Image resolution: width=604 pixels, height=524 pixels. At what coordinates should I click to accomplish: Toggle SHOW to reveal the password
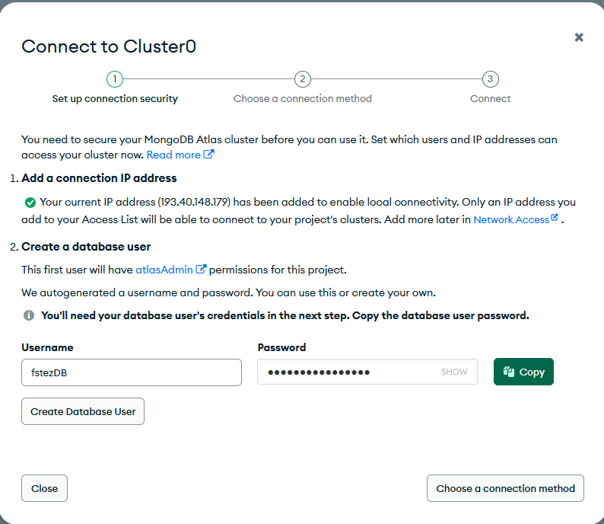(x=454, y=372)
